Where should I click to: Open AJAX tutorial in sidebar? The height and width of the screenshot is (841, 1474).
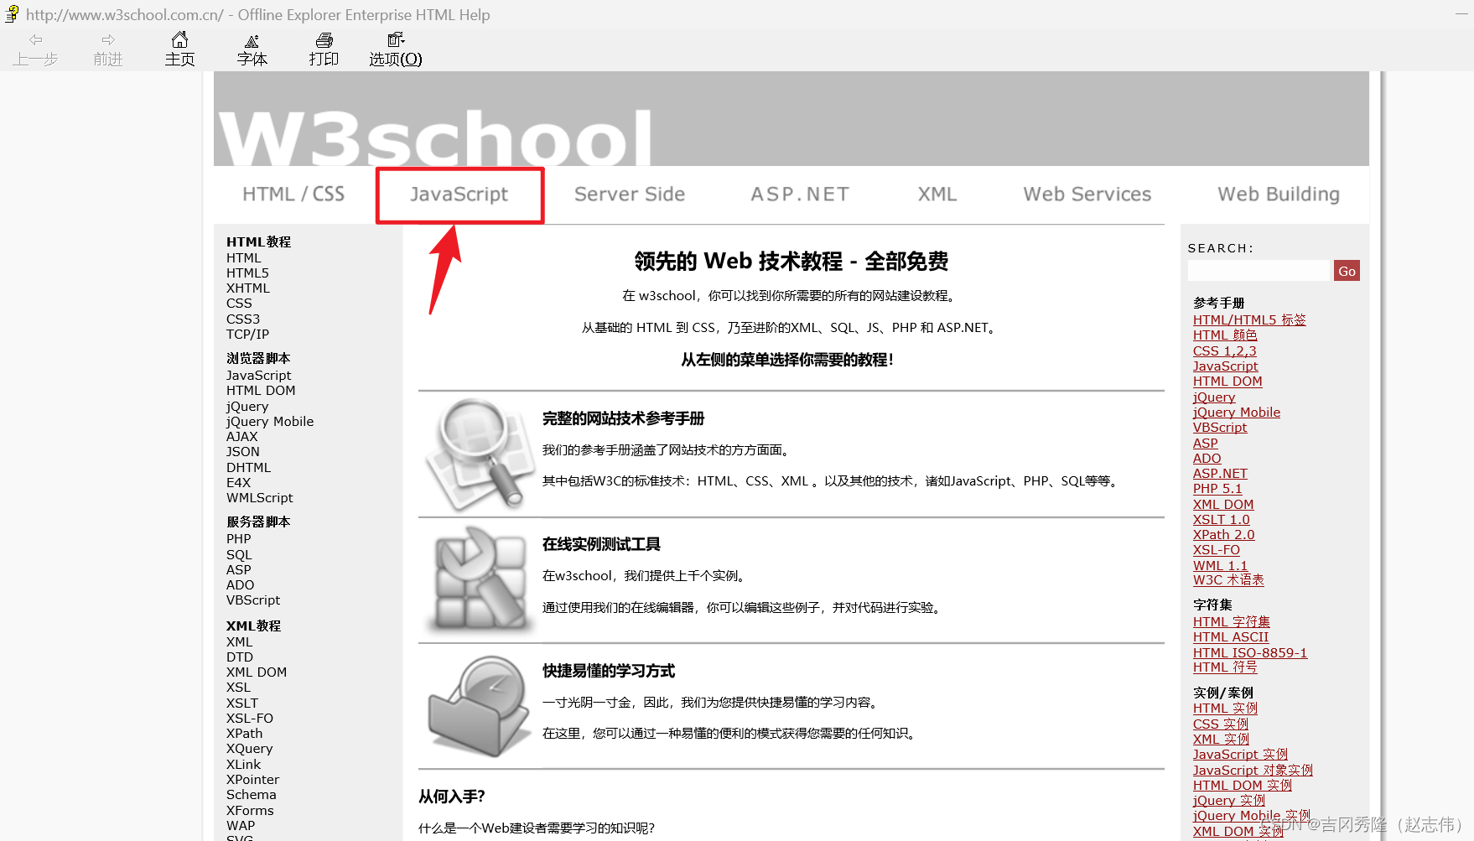242,437
